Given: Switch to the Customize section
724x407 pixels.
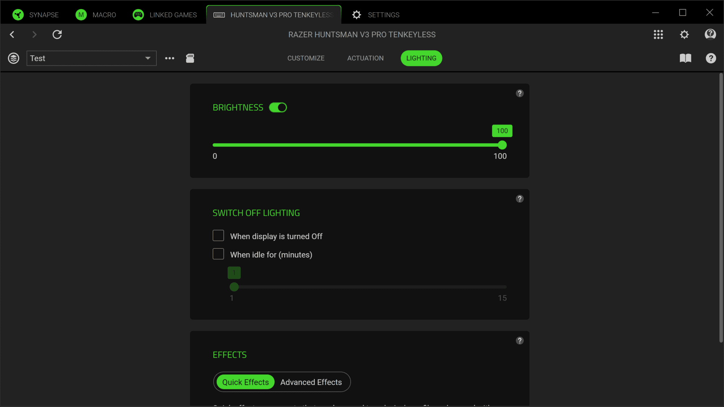Looking at the screenshot, I should click(x=306, y=58).
